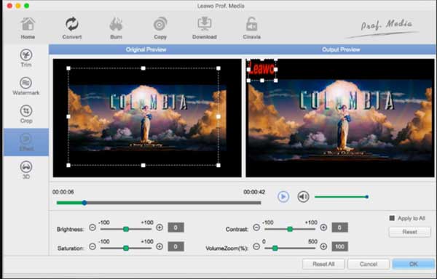Viewport: 437px width, 279px height.
Task: Open the Download module
Action: point(204,28)
